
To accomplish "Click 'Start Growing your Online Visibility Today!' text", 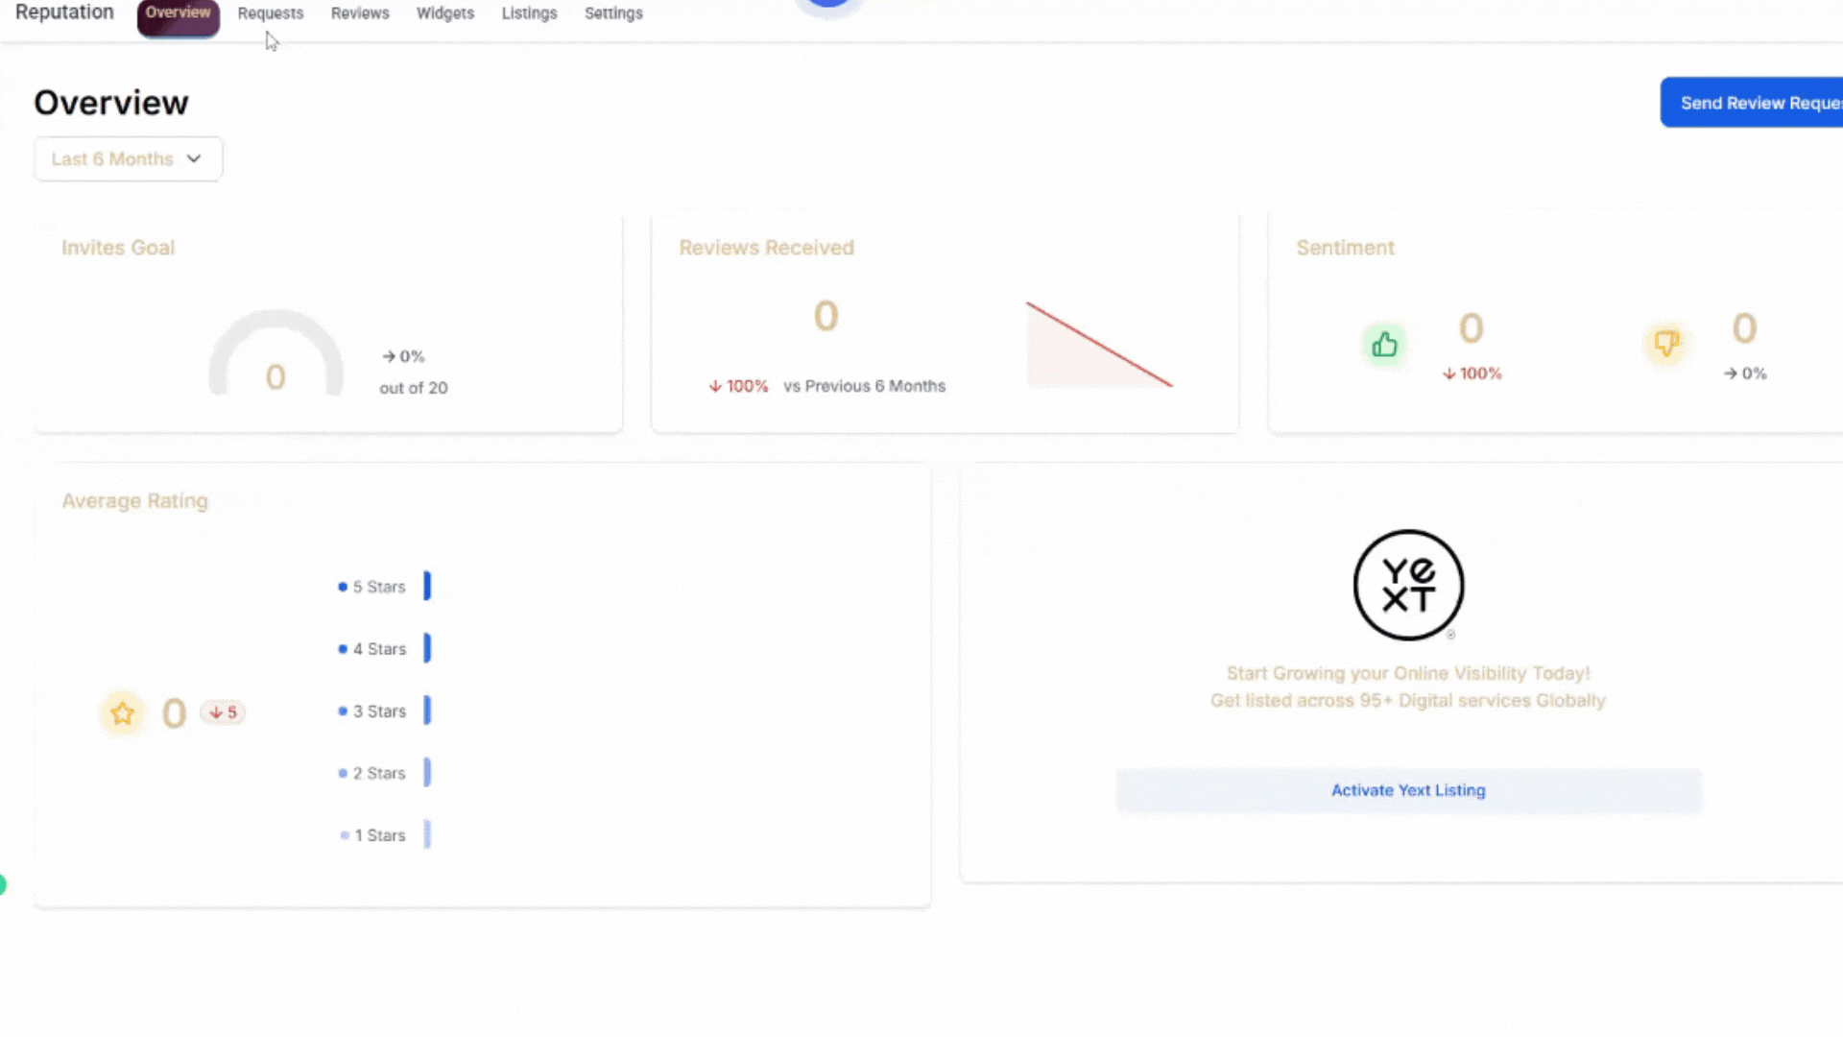I will click(1408, 673).
